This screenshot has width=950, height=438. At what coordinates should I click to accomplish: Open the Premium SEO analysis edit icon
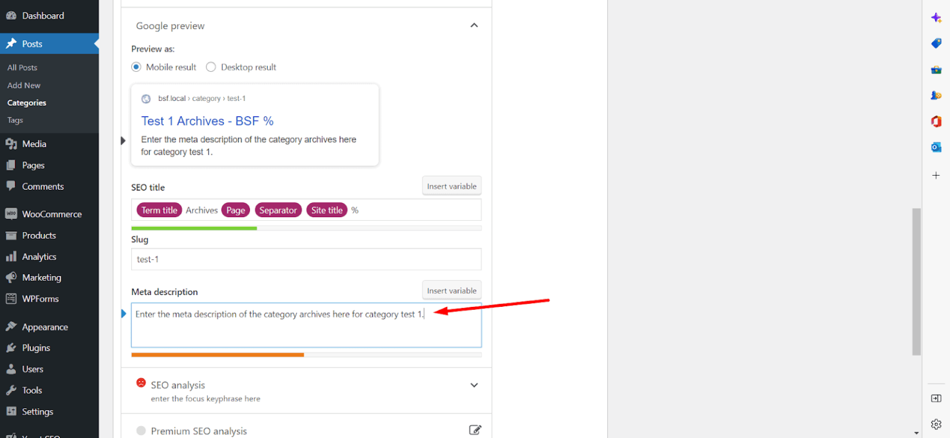coord(475,429)
